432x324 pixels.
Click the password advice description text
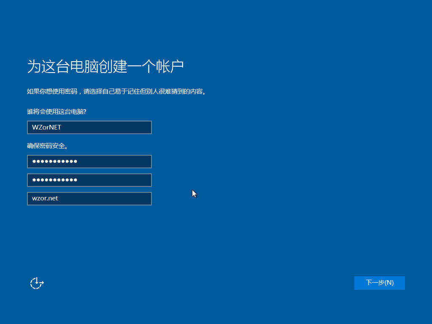tap(118, 91)
